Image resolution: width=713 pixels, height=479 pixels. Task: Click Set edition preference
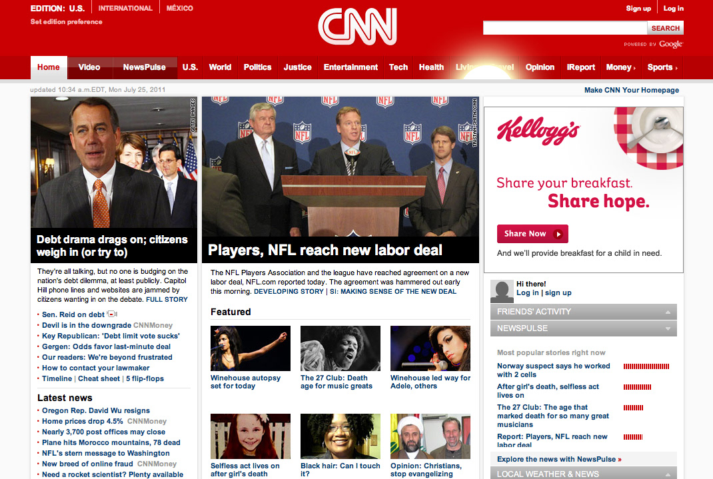(67, 22)
